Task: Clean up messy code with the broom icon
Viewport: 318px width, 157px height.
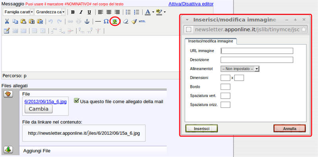Action: [134, 21]
